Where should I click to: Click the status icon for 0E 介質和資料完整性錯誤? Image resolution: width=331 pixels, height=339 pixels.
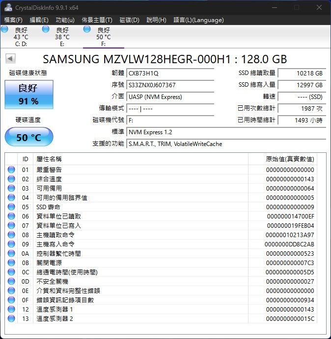11,291
